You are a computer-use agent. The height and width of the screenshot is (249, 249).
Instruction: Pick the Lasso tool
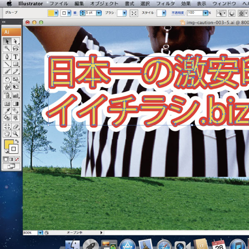click(15, 48)
